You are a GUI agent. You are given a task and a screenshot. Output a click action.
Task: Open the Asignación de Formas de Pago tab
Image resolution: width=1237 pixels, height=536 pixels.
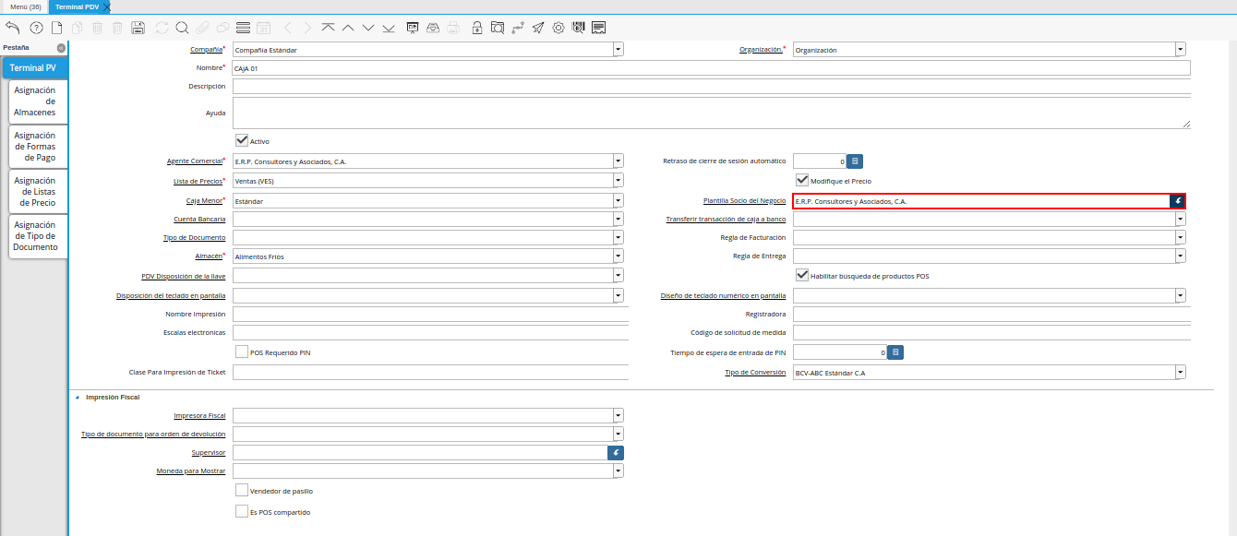(35, 147)
